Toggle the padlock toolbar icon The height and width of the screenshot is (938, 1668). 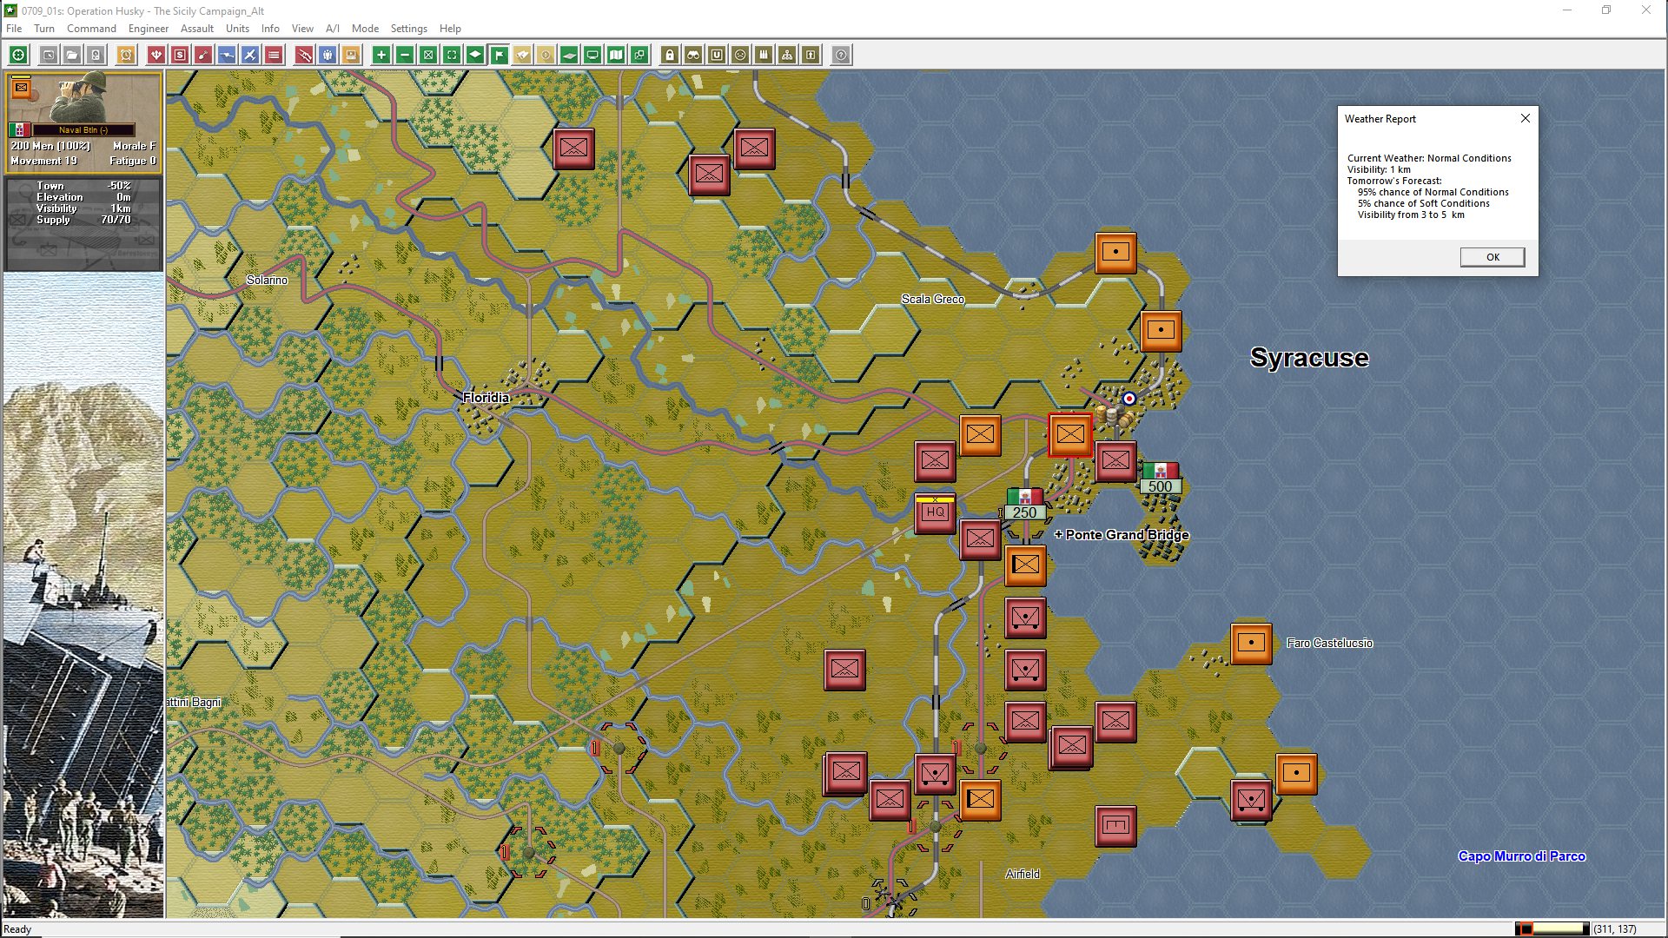point(670,55)
